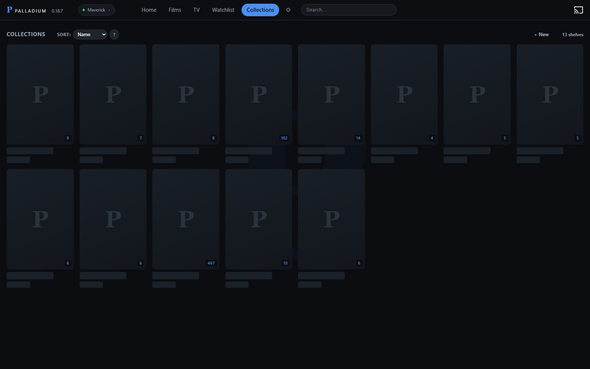This screenshot has height=369, width=590.
Task: Click the + New collection button
Action: [x=541, y=34]
